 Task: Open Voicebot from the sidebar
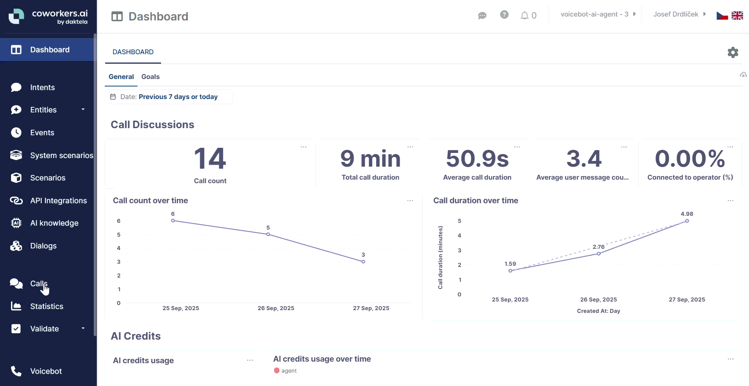click(x=46, y=371)
